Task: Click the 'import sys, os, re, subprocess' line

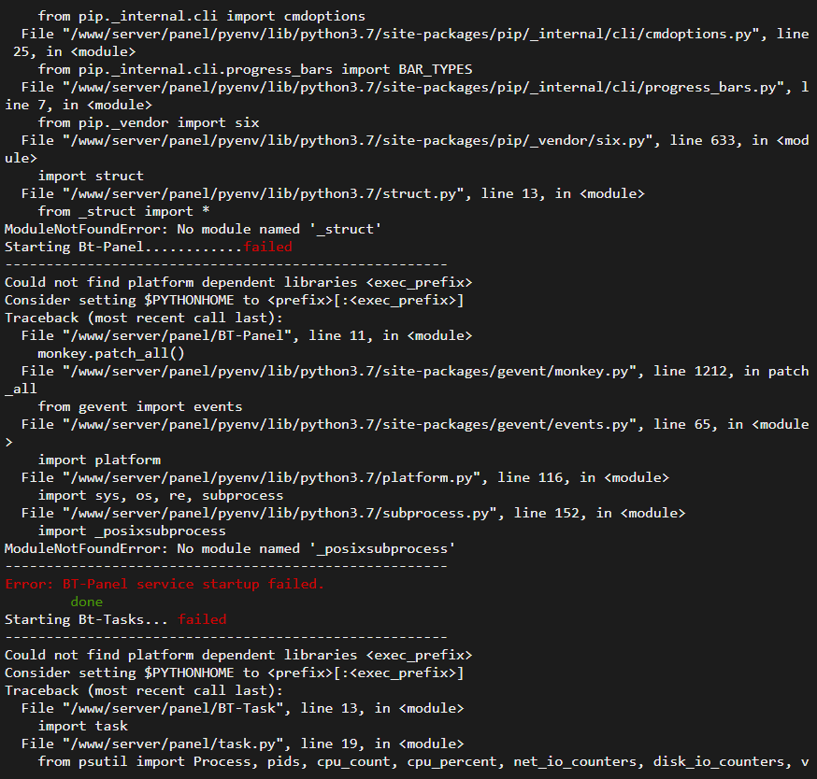Action: (161, 495)
